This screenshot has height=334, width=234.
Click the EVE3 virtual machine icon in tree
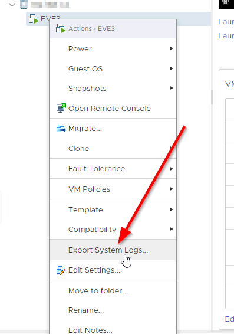tap(34, 19)
